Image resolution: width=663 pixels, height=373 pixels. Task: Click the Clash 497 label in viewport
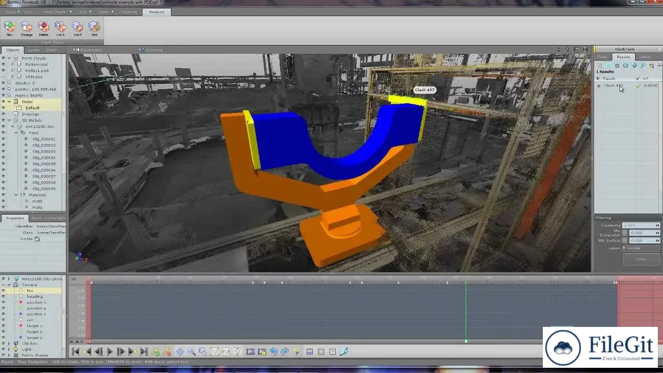point(424,90)
